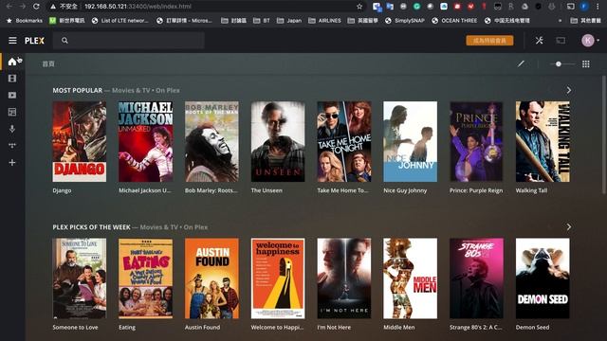Image resolution: width=607 pixels, height=341 pixels.
Task: Click the search magnifier icon
Action: [64, 40]
